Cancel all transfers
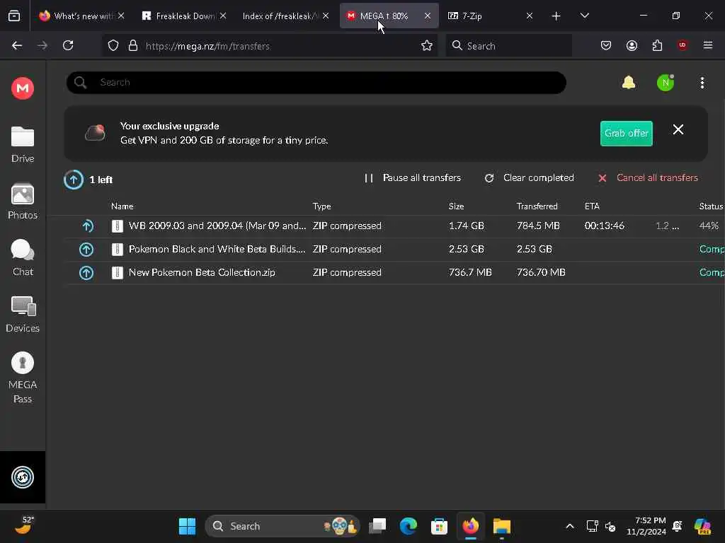The height and width of the screenshot is (543, 725). (648, 177)
